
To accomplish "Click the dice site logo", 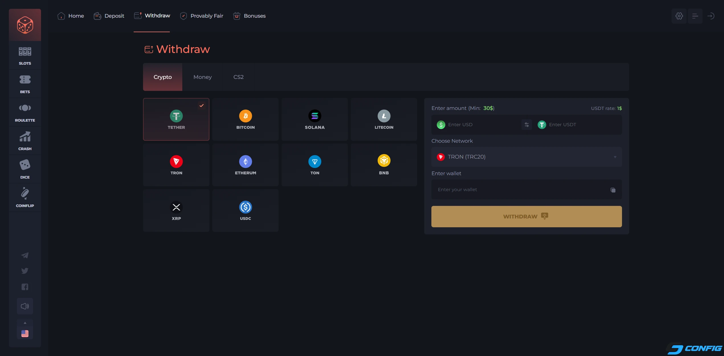I will click(25, 25).
